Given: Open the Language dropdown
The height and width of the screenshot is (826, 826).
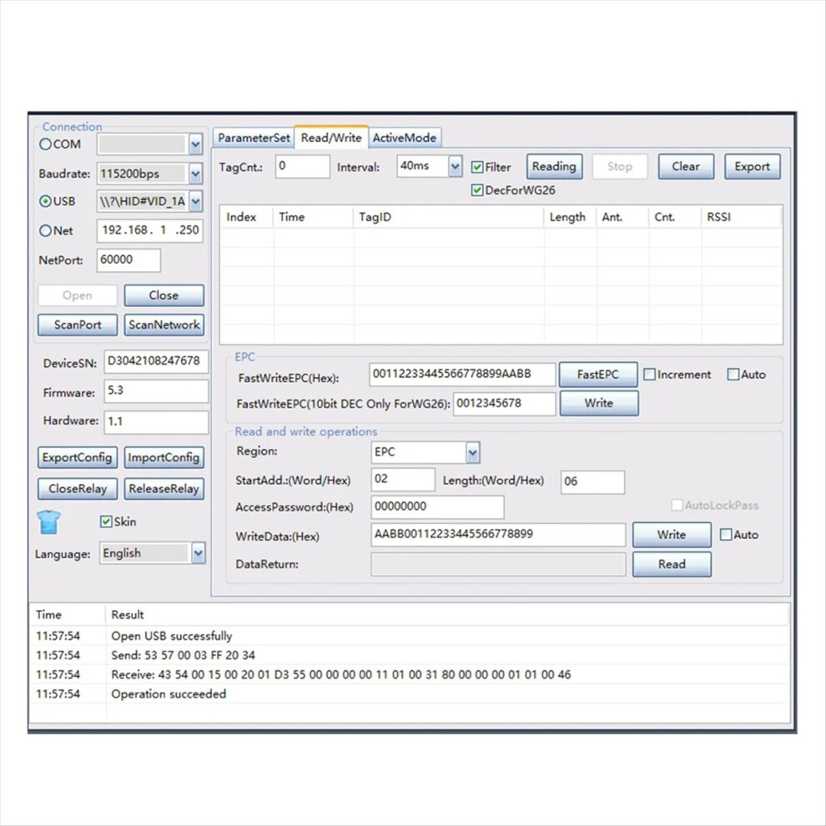Looking at the screenshot, I should pyautogui.click(x=198, y=553).
